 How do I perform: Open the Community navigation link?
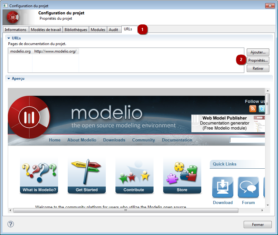point(144,140)
